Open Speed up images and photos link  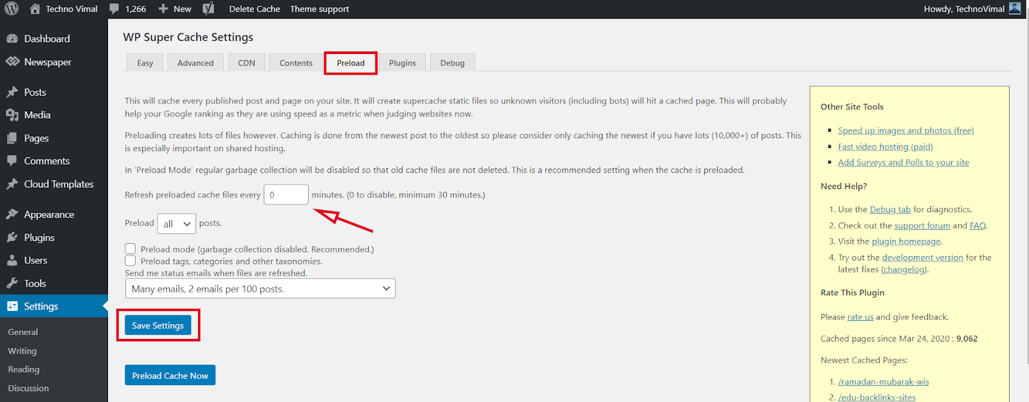click(906, 131)
